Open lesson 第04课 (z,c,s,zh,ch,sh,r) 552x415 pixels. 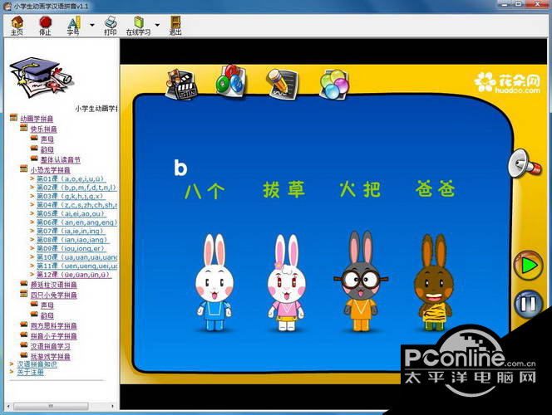tap(76, 205)
